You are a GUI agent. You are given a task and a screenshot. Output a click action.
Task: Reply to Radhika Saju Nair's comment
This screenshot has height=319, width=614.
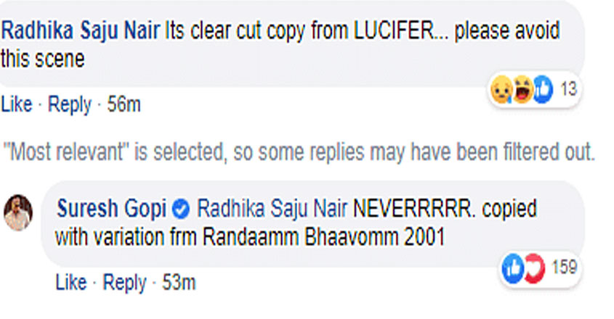tap(69, 104)
